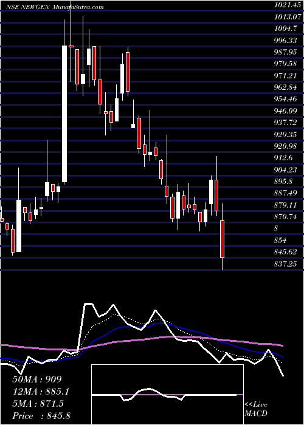Click the 929.35 price axis label

(286, 134)
